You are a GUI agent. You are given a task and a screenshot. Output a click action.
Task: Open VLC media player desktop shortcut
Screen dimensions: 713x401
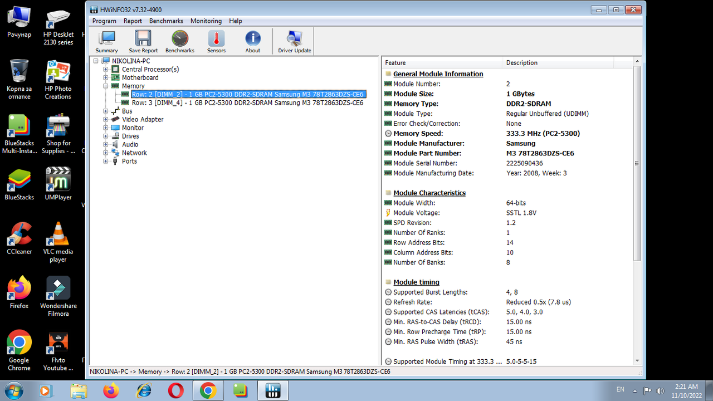(58, 242)
